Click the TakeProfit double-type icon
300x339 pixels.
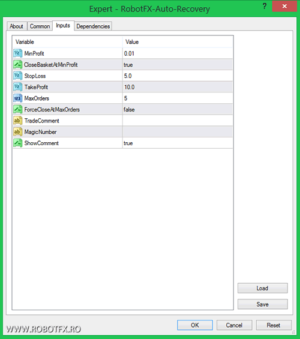click(x=18, y=87)
